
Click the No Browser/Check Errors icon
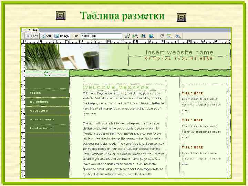[127, 36]
